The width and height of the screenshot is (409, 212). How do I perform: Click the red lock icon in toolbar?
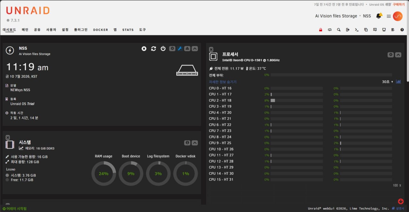click(320, 30)
